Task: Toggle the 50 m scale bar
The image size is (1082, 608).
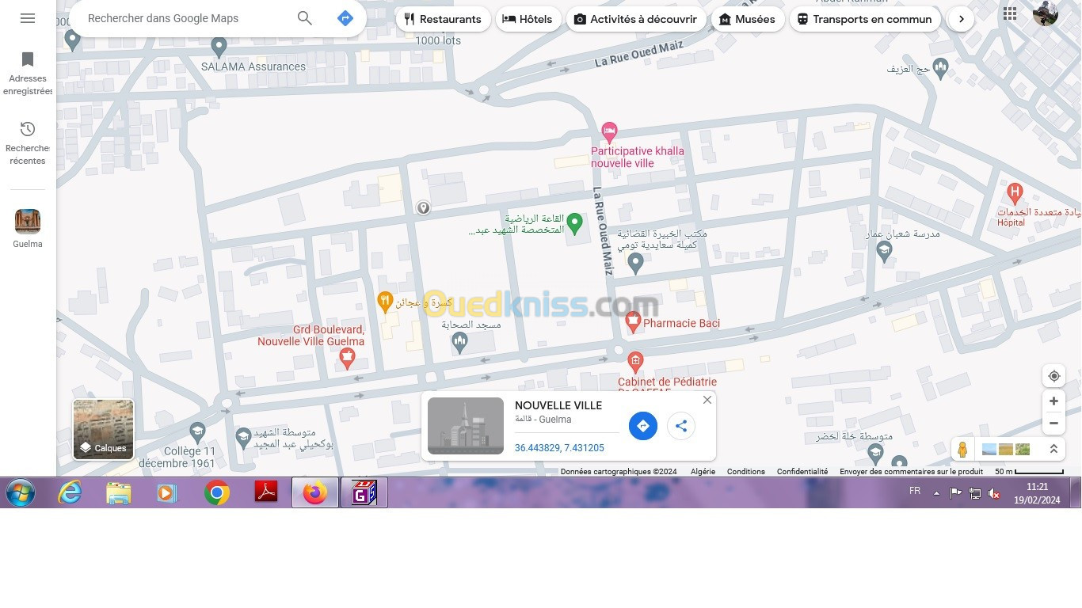Action: tap(1029, 471)
